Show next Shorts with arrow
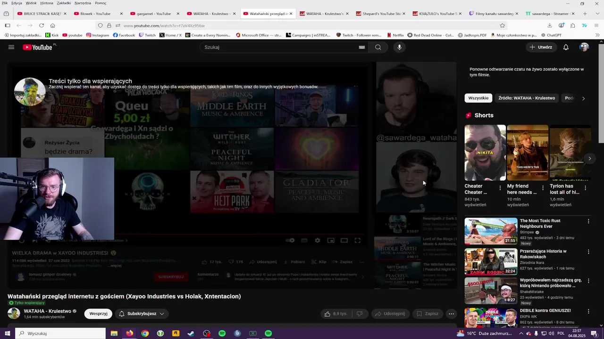The image size is (604, 339). click(589, 159)
